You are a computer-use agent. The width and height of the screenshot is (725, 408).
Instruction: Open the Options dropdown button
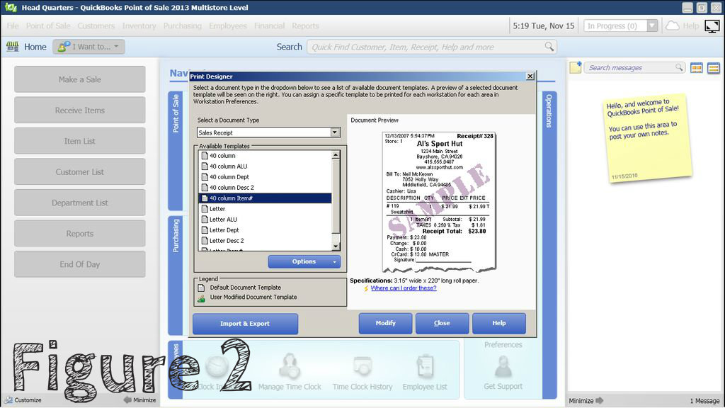(304, 261)
